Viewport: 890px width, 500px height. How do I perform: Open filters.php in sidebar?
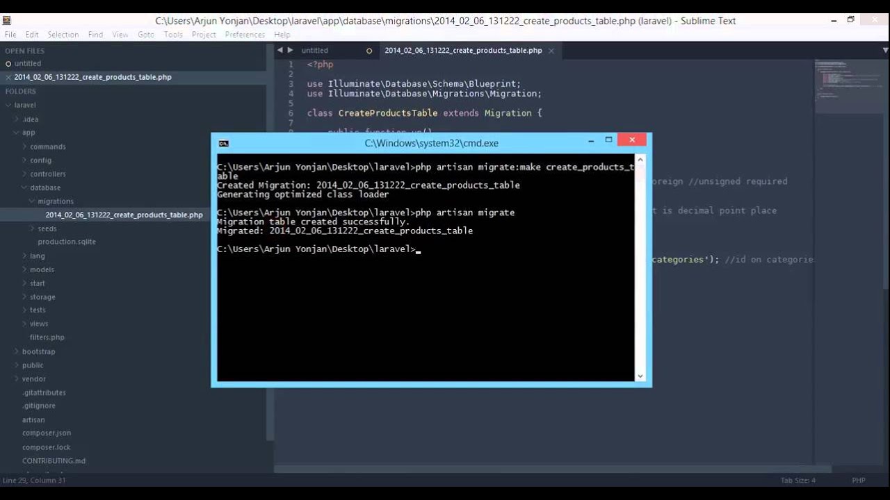point(47,337)
